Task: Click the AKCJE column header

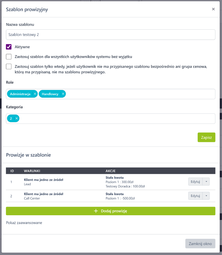Action: [110, 171]
